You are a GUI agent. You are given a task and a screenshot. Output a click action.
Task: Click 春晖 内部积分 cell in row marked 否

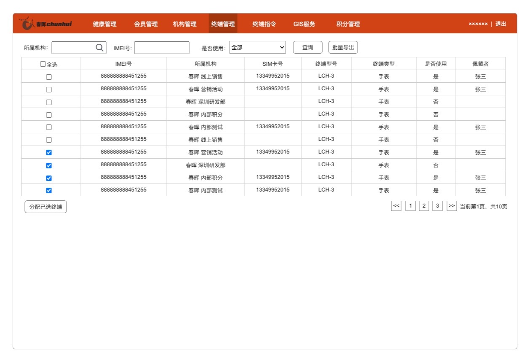coord(206,115)
